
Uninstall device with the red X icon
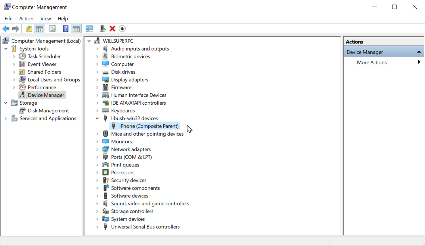pos(112,29)
